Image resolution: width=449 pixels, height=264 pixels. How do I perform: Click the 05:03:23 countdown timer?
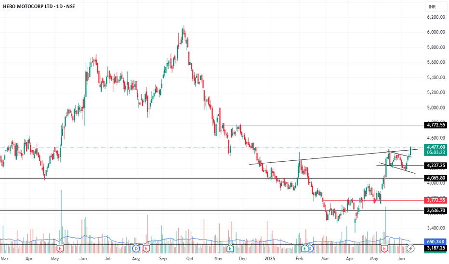click(436, 153)
